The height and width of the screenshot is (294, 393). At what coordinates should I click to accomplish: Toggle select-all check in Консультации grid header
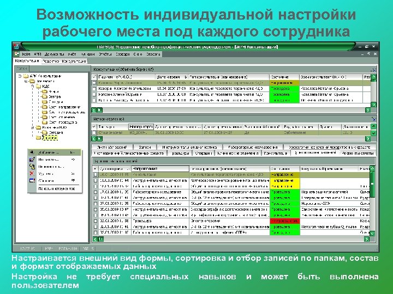click(94, 77)
